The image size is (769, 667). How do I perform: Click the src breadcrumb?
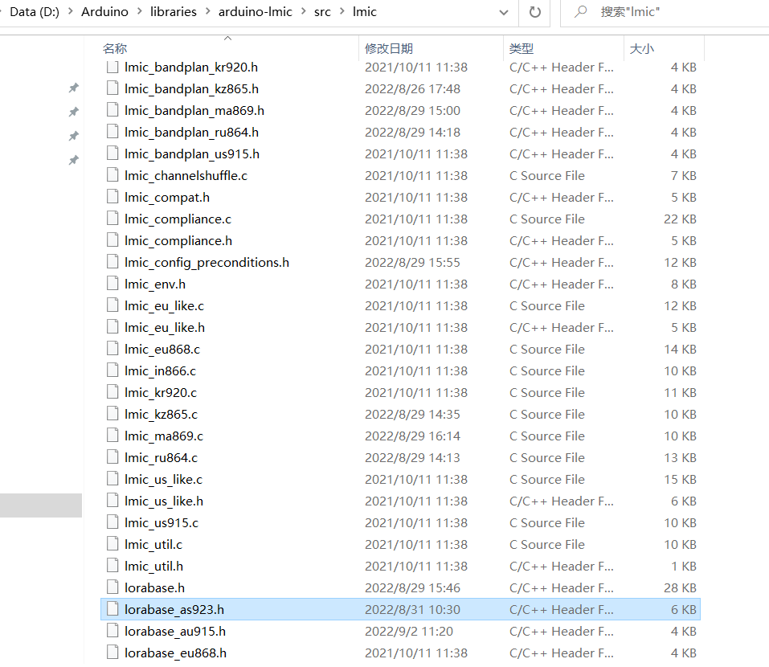(322, 12)
